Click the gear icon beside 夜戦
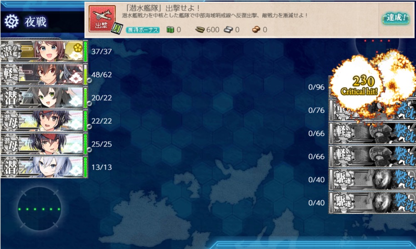This screenshot has height=249, width=416. tap(11, 22)
